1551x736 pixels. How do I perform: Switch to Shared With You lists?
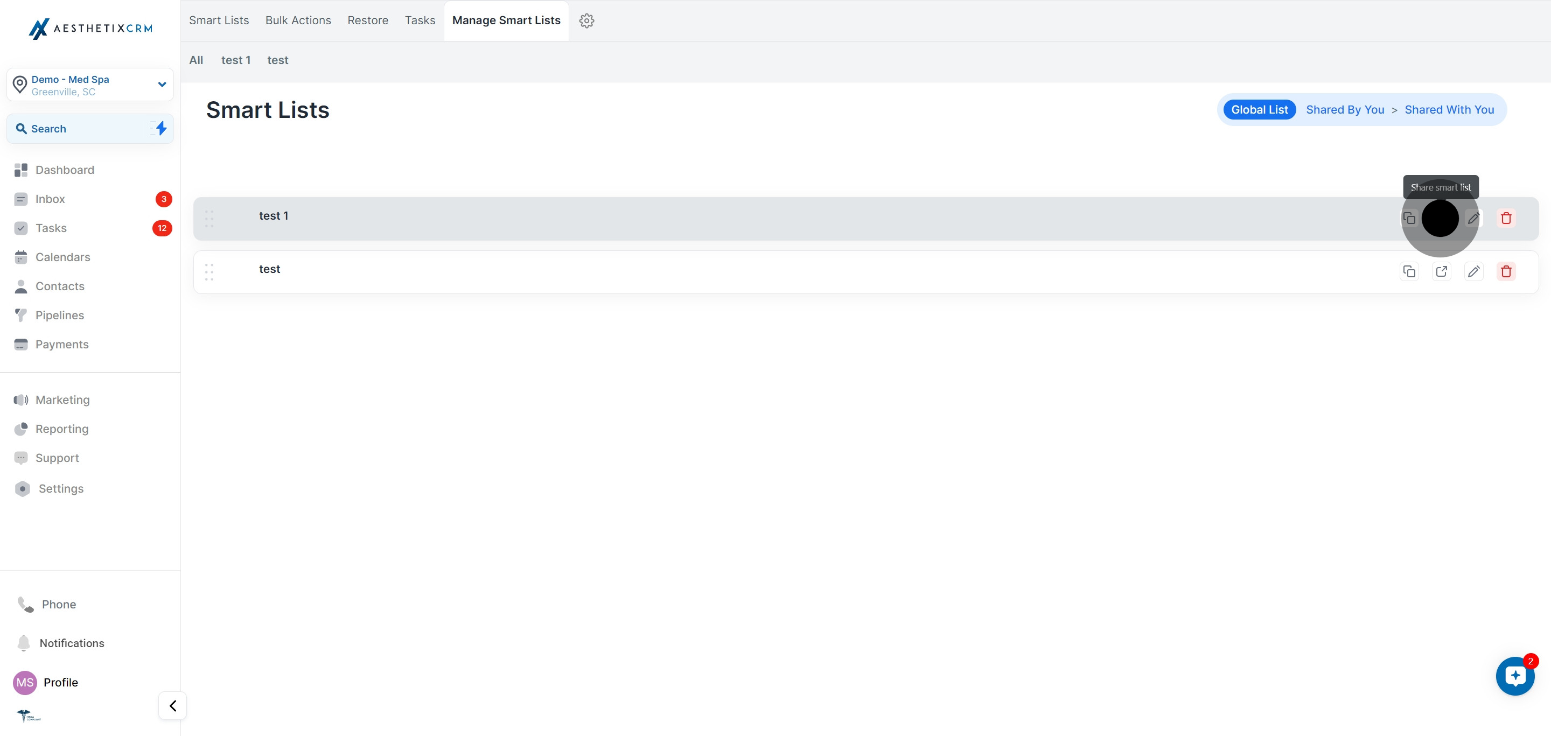point(1449,109)
